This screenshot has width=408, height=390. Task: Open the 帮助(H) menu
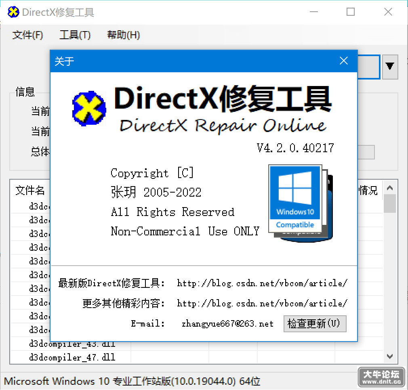[x=124, y=35]
